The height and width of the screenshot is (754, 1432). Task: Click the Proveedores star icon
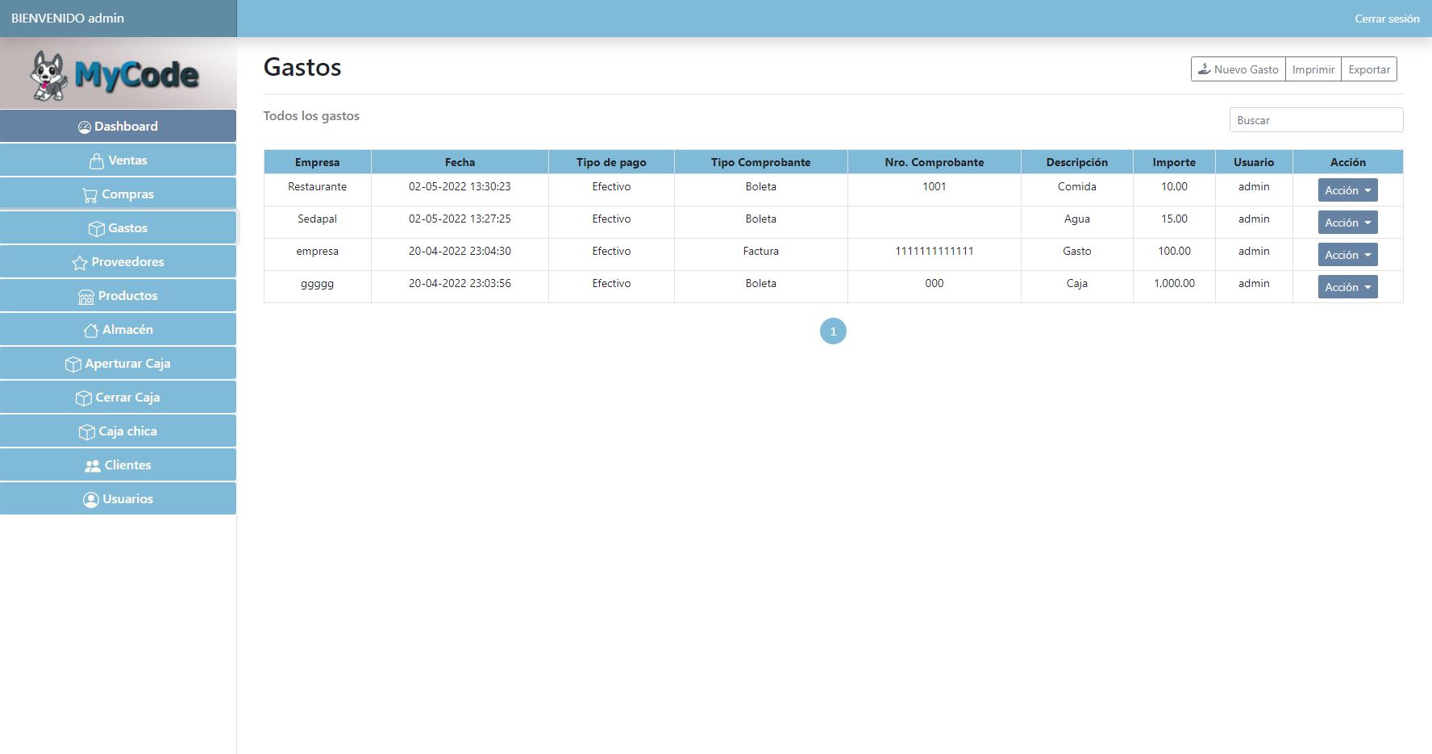point(79,263)
